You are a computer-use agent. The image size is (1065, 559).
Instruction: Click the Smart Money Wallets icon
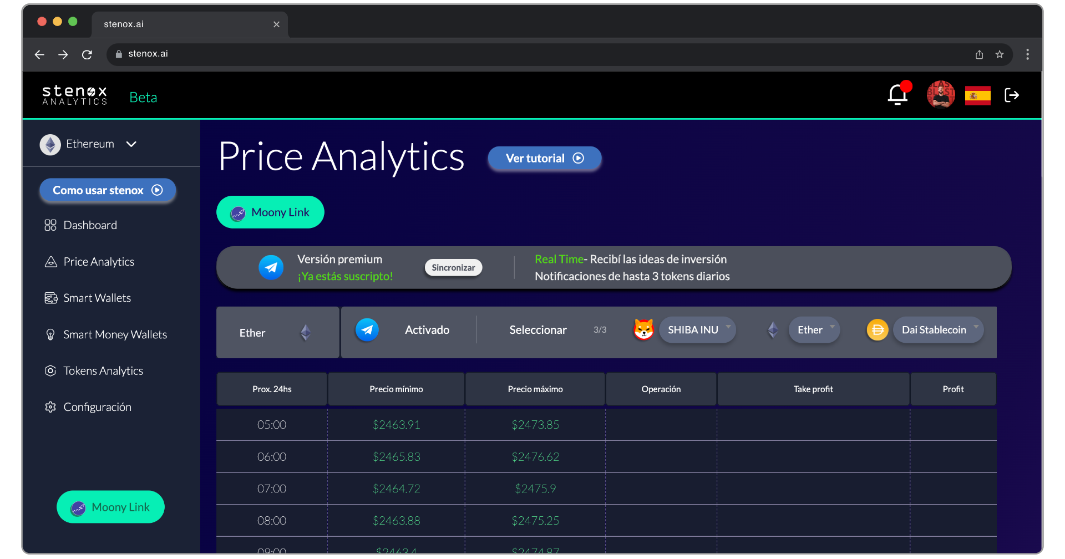[x=50, y=334]
